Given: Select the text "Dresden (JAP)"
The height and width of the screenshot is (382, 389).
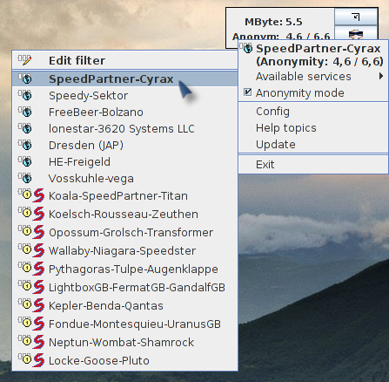Looking at the screenshot, I should [86, 146].
